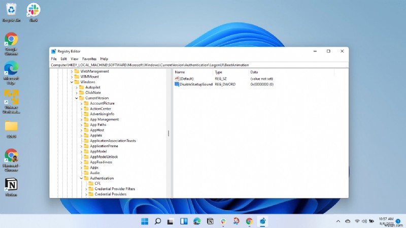This screenshot has width=406, height=228.
Task: Launch Google Chrome from the taskbar
Action: (249, 221)
